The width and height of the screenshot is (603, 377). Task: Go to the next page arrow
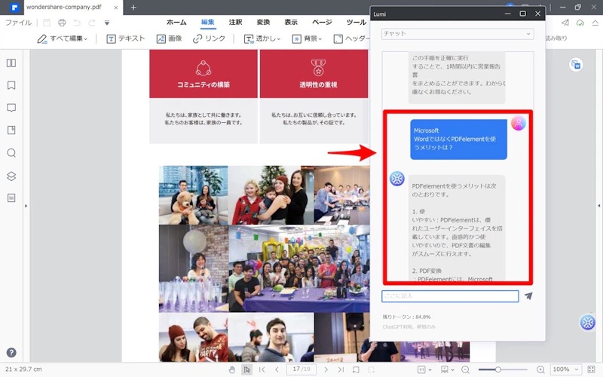[326, 369]
